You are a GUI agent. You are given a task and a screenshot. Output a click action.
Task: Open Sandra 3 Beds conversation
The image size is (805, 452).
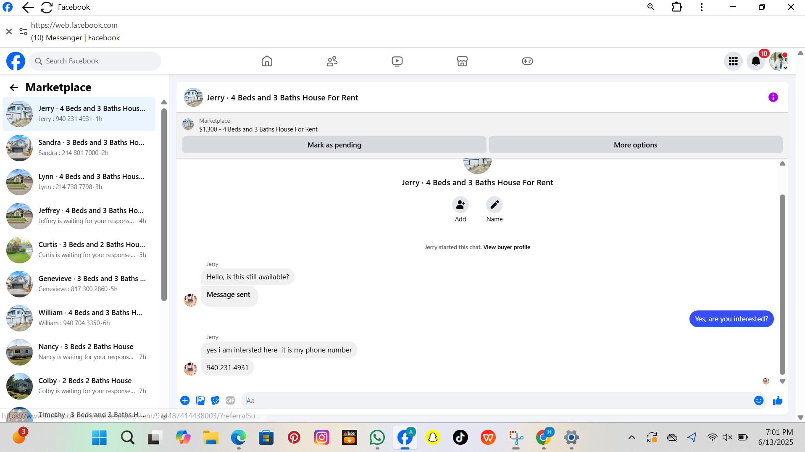79,148
